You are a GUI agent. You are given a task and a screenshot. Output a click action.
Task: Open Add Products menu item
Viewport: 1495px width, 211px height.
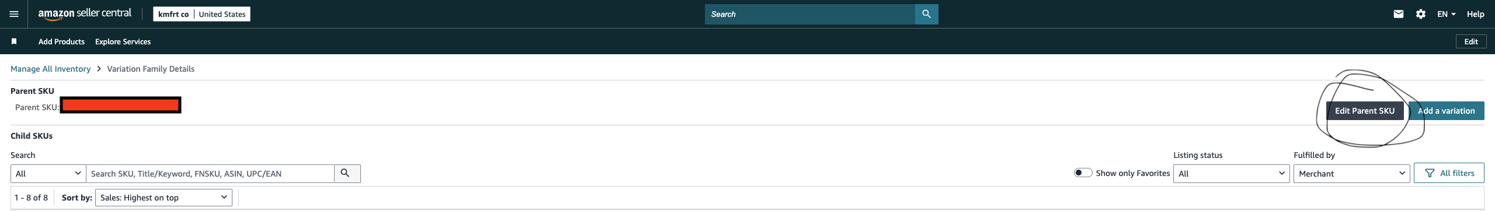(x=61, y=41)
